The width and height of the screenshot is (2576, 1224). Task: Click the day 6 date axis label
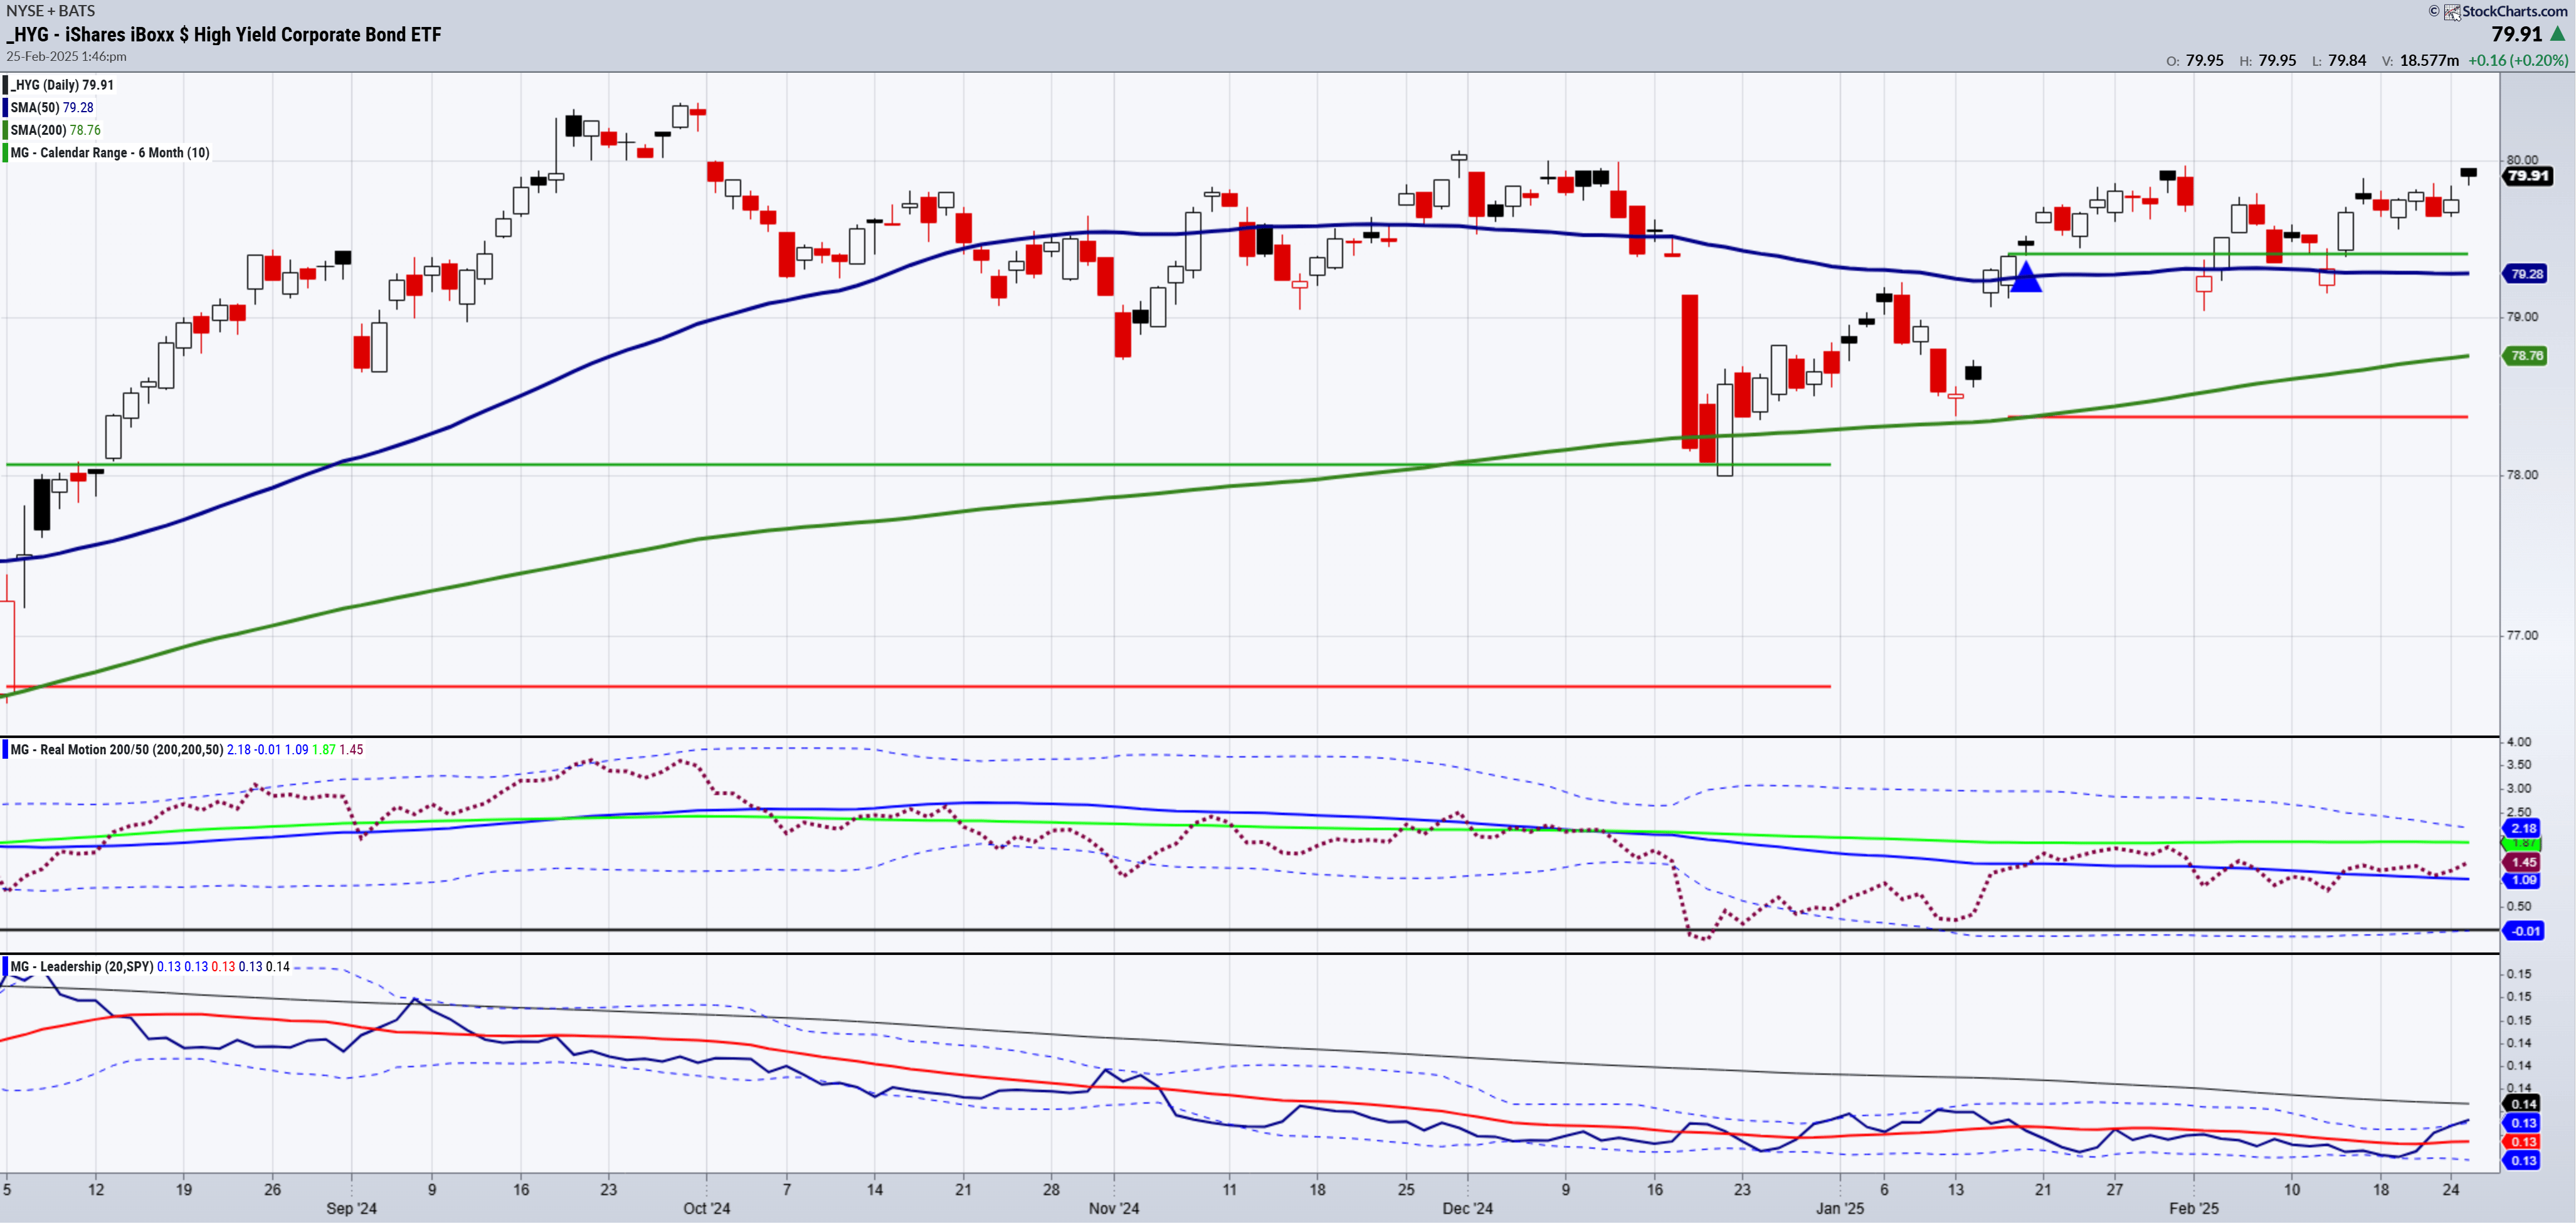coord(1884,1190)
